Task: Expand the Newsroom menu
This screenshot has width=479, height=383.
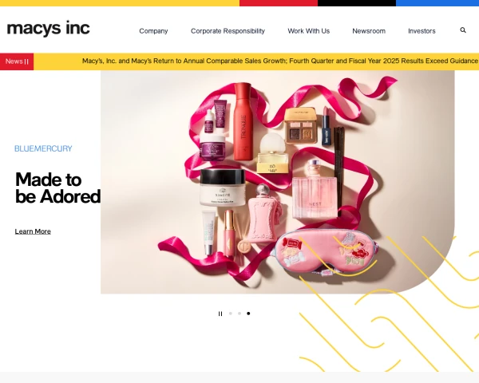Action: (x=369, y=31)
